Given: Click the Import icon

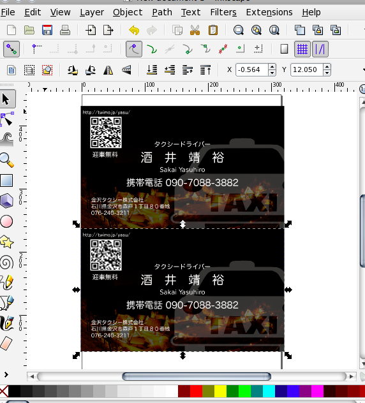Looking at the screenshot, I should click(91, 30).
